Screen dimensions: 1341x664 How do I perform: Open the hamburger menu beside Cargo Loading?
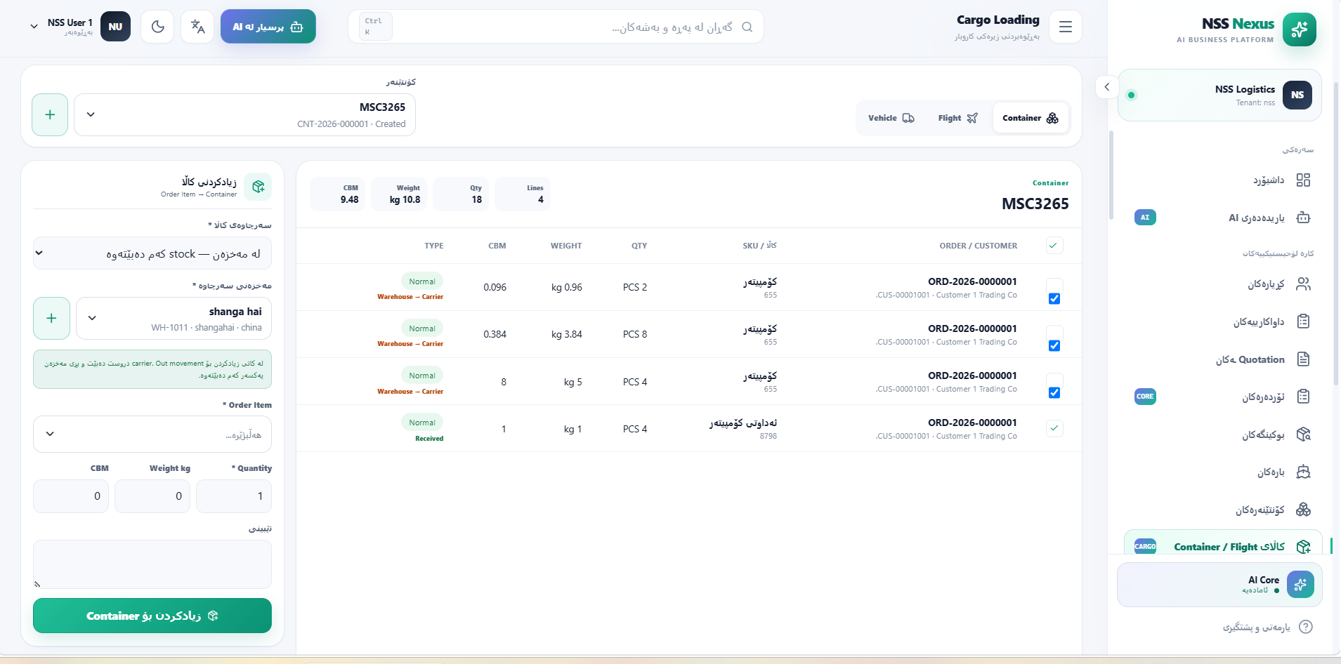[x=1065, y=27]
